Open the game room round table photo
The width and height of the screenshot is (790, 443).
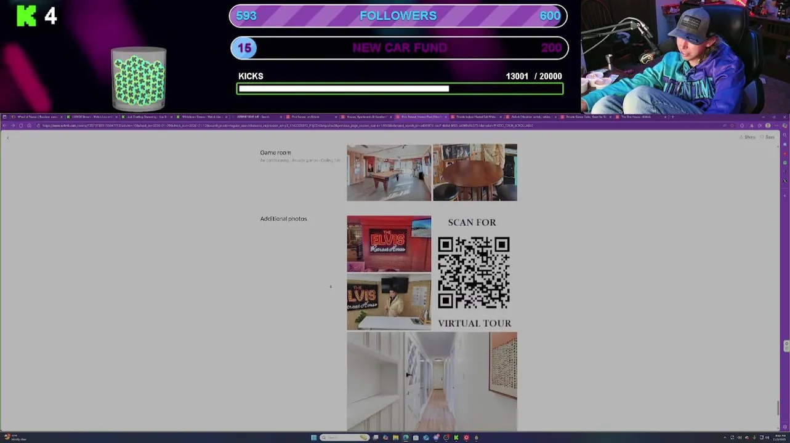[475, 172]
